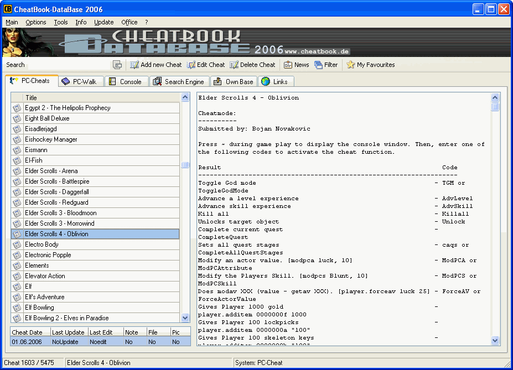Image resolution: width=513 pixels, height=370 pixels.
Task: Click the cheat text scrollbar thumb
Action: [495, 107]
